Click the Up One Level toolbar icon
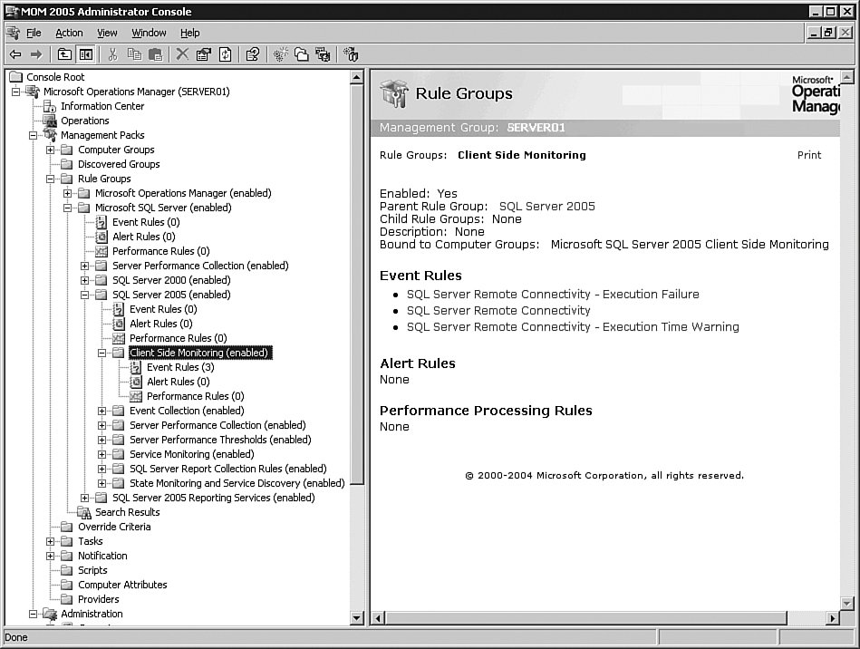 pos(65,54)
